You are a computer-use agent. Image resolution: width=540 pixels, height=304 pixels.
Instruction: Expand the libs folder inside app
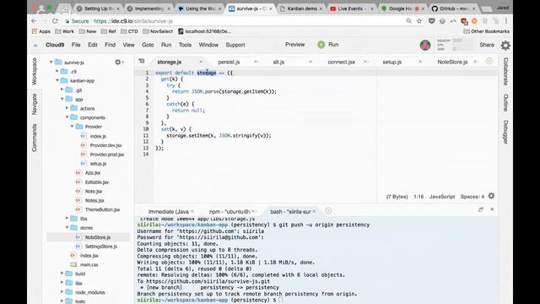[x=67, y=218]
